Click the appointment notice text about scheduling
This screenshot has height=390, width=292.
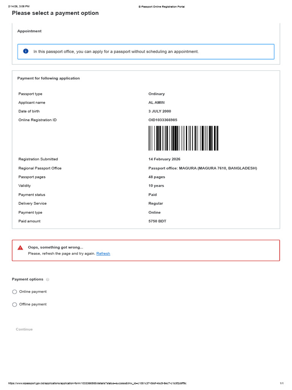(x=116, y=52)
